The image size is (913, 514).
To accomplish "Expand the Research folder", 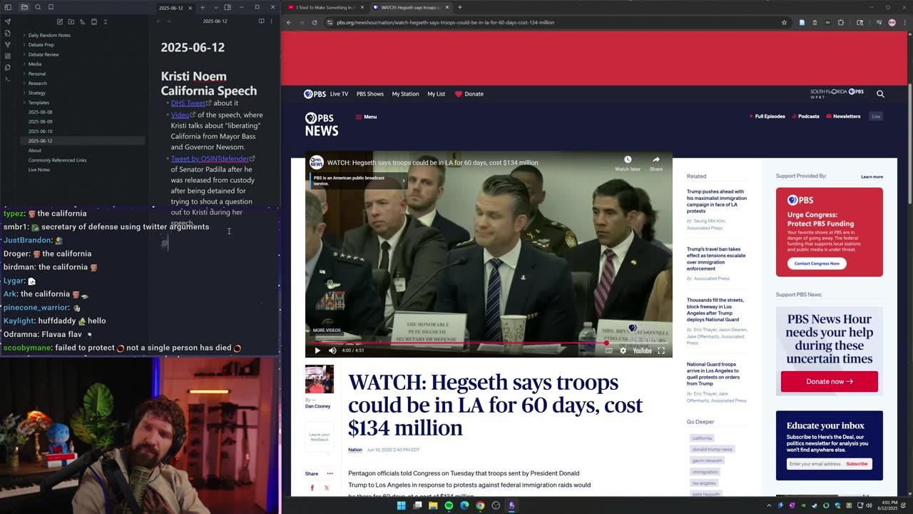I will (38, 84).
